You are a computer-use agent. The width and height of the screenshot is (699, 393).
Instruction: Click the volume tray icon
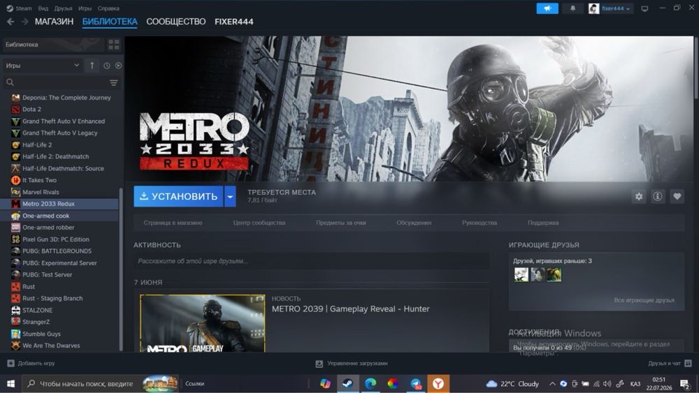(607, 384)
